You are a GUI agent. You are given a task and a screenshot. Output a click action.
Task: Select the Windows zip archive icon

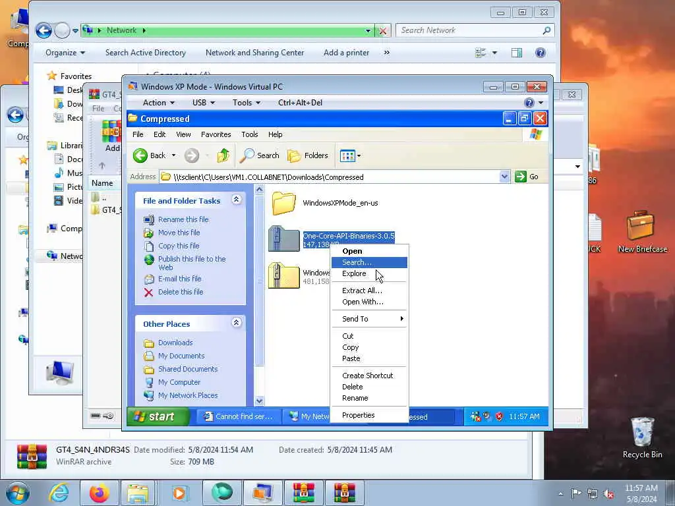coord(283,275)
